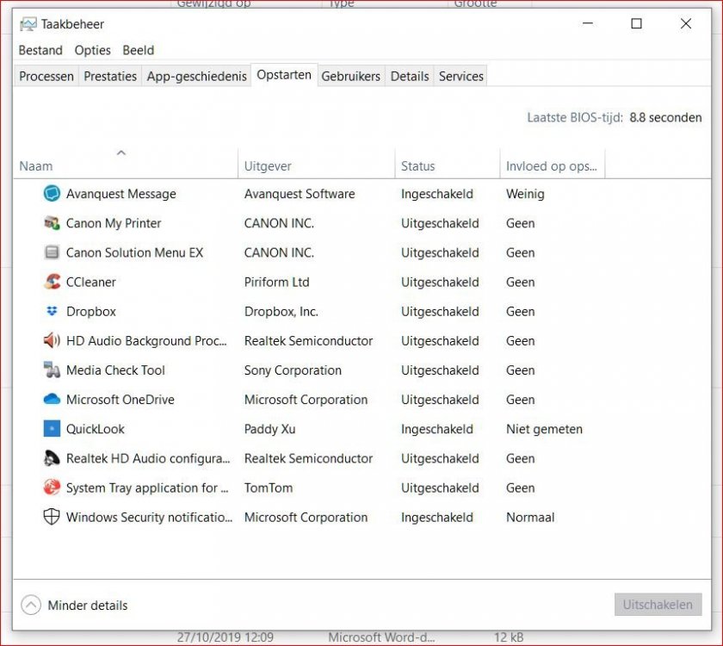
Task: Click the Avanquest Message app icon
Action: tap(52, 194)
